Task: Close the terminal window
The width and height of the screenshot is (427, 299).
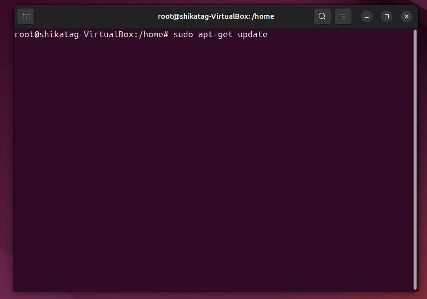Action: [407, 16]
